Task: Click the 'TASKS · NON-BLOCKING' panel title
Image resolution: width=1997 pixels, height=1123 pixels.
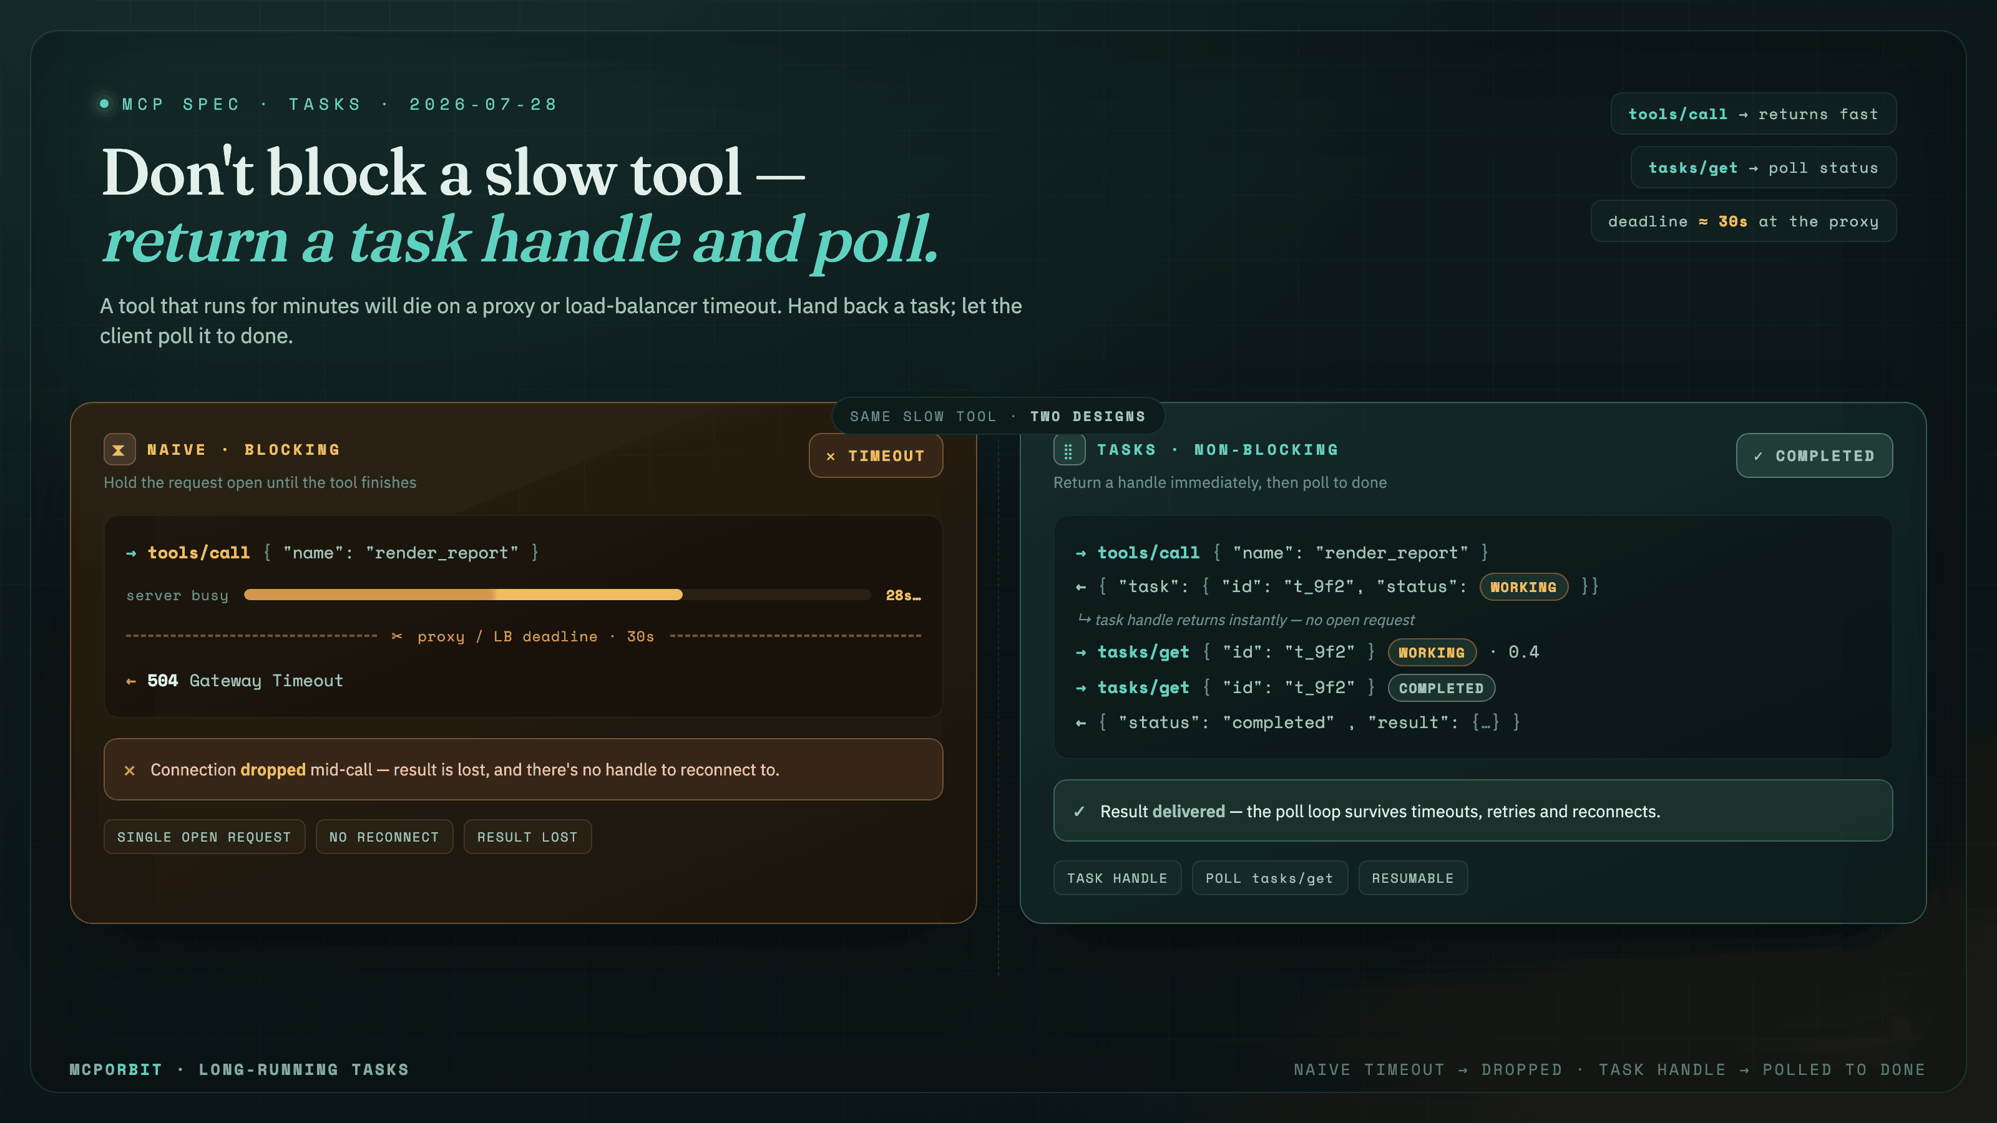Action: (1217, 449)
